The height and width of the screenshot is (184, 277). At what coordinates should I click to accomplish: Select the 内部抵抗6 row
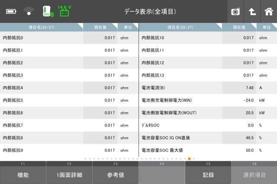[69, 113]
